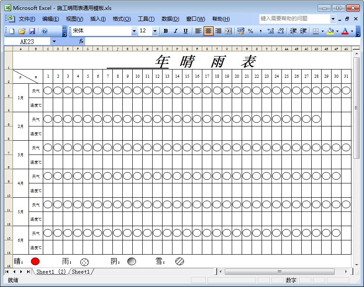
Task: Apply currency style format
Action: [241, 31]
